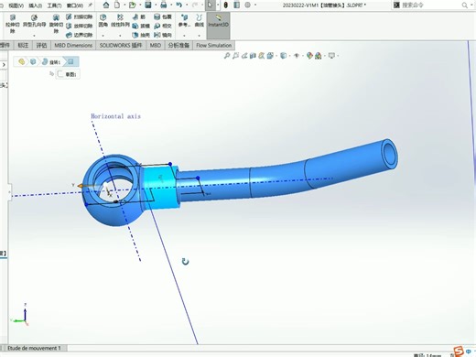Open Apply Scene icon

[319, 56]
